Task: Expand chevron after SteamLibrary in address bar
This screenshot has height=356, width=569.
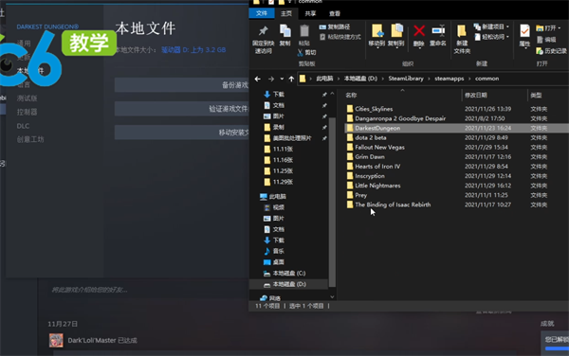Action: pos(429,79)
